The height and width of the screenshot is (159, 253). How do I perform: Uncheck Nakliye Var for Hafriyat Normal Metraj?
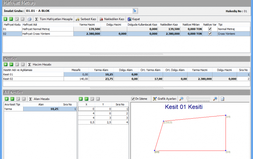coord(210,28)
